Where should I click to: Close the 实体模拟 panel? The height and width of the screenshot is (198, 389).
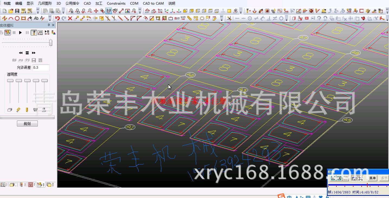(x=53, y=25)
